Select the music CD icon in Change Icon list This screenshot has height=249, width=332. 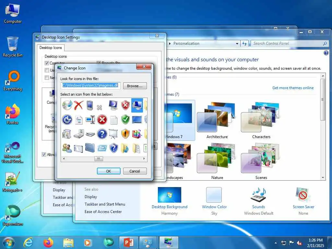click(x=67, y=105)
